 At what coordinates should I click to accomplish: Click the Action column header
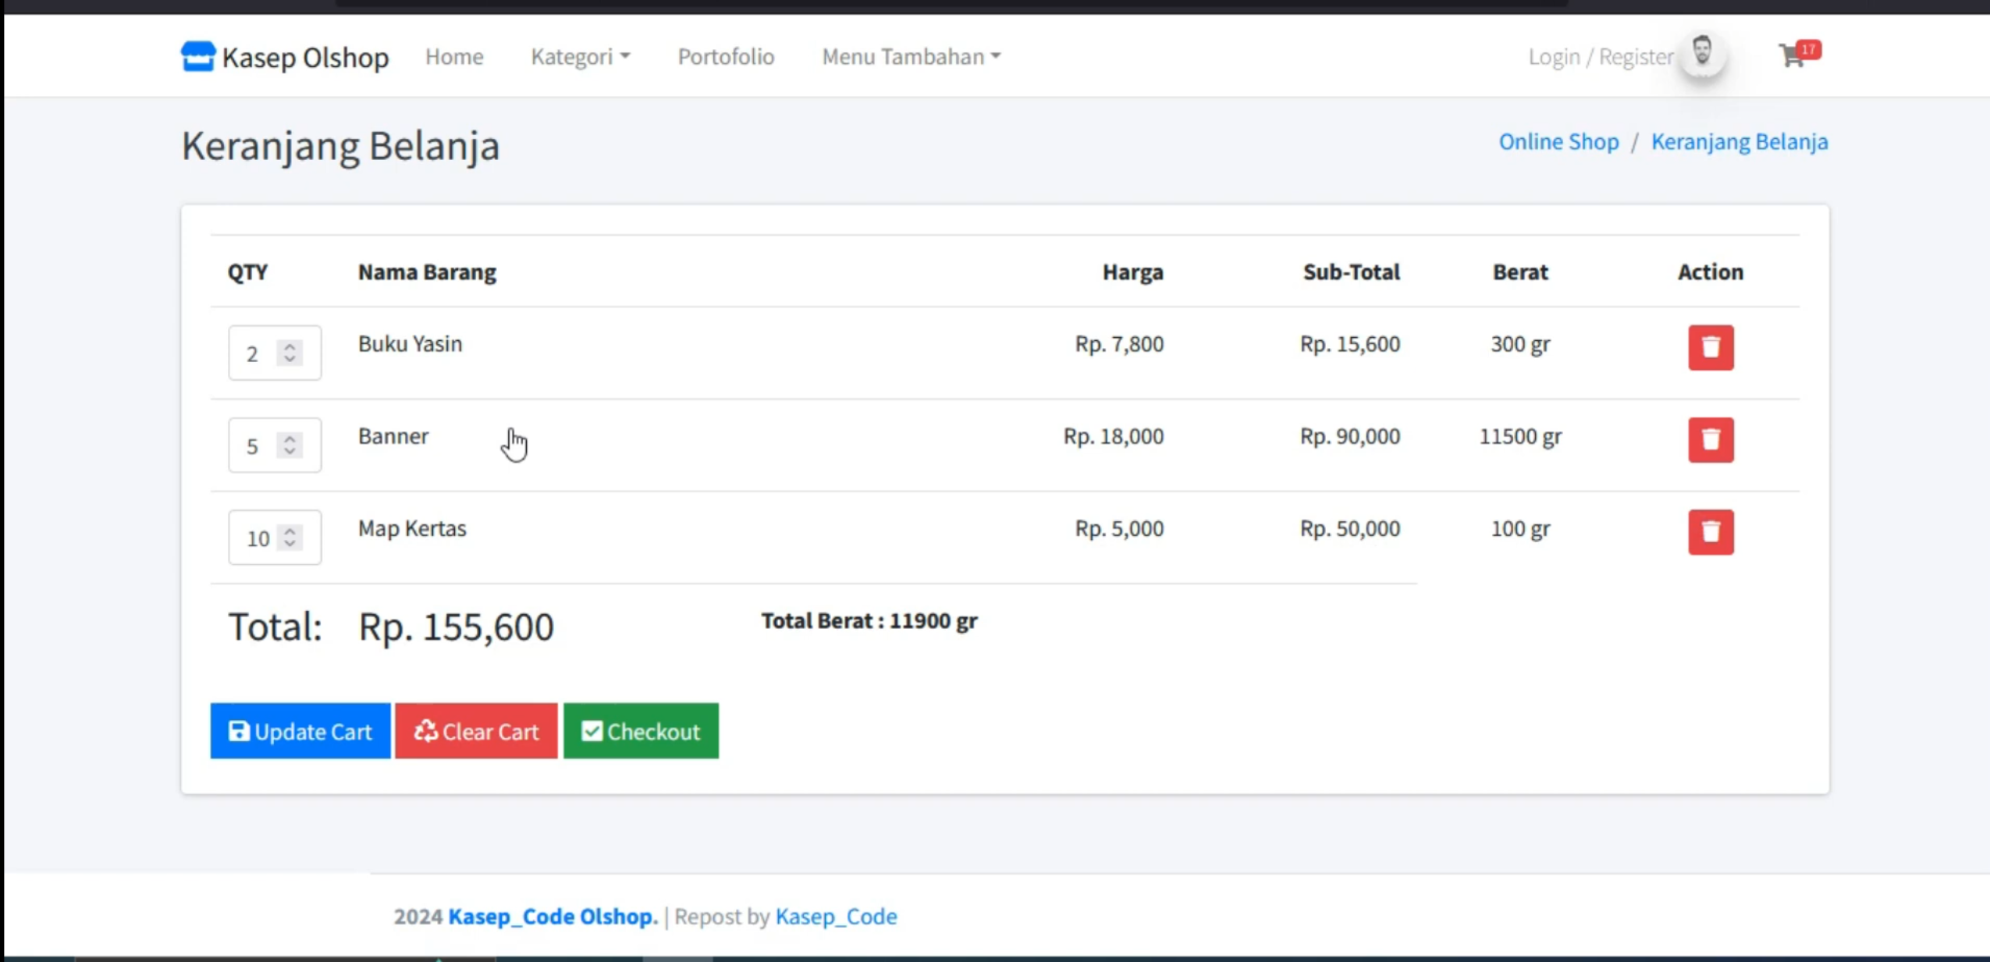click(1710, 272)
